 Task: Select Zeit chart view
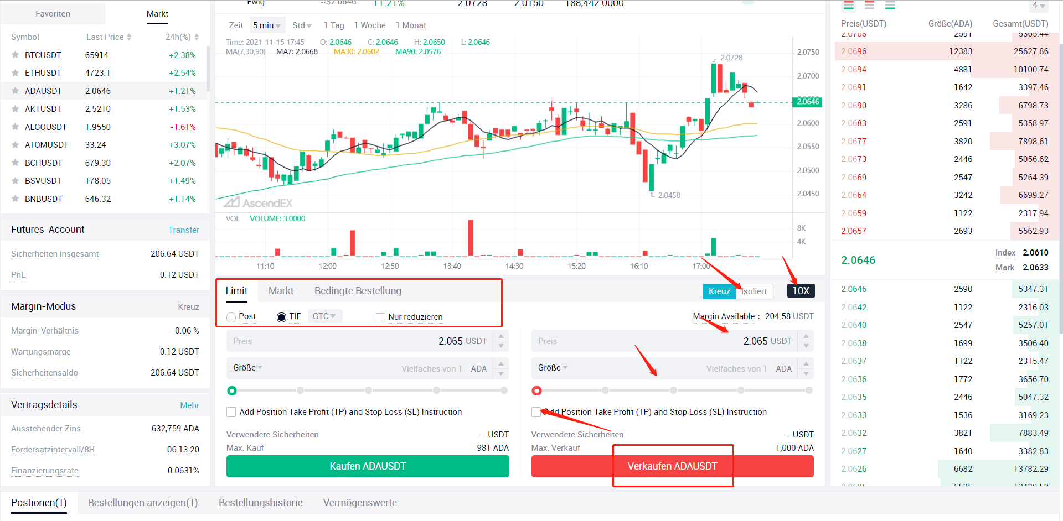[236, 25]
